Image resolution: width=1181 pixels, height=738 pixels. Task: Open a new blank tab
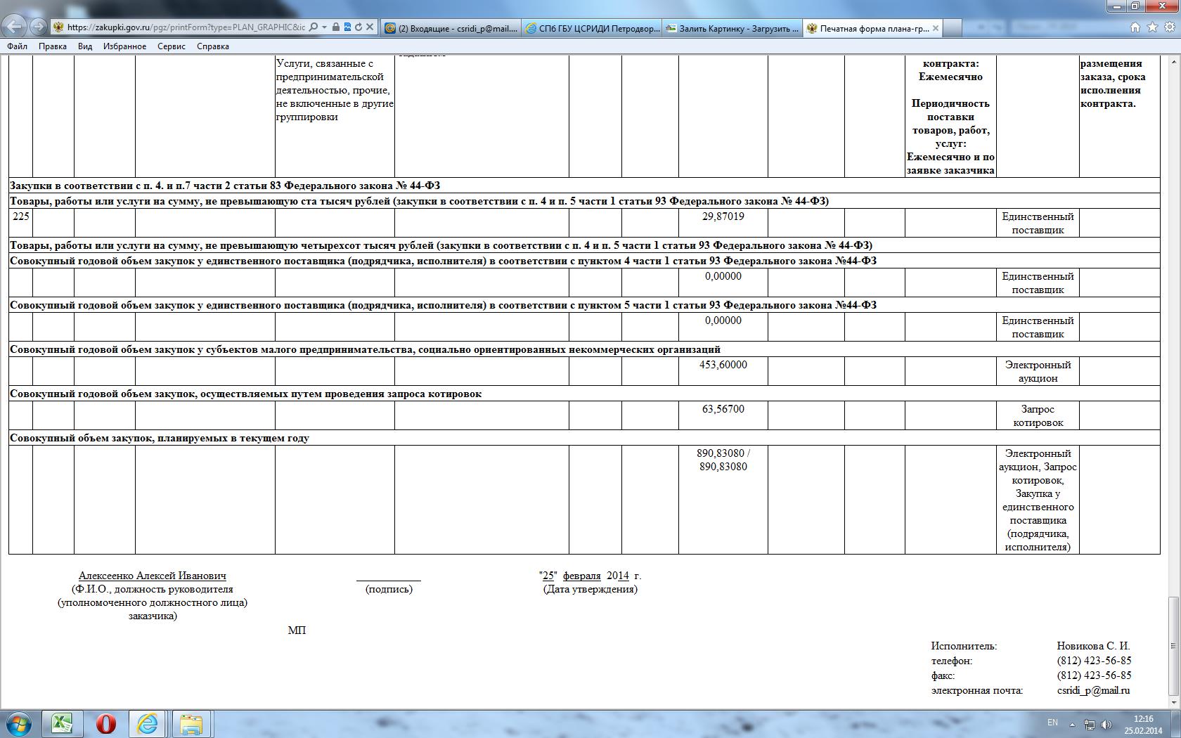952,28
